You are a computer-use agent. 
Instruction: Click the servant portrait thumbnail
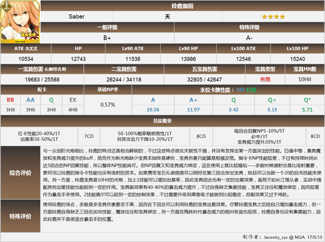20,22
